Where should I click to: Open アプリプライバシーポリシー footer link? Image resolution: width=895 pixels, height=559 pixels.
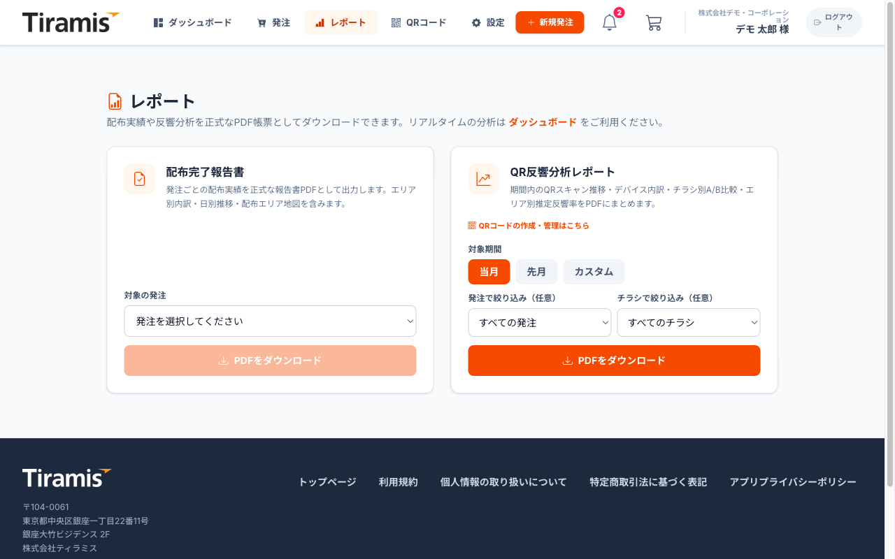click(x=793, y=482)
